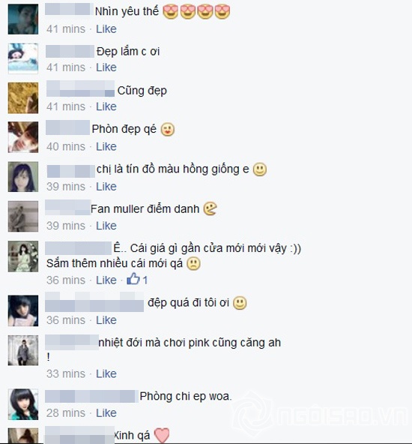Click the kiss emoji after 'Phòn đẹp qé'
Image resolution: width=412 pixels, height=444 pixels.
point(168,130)
